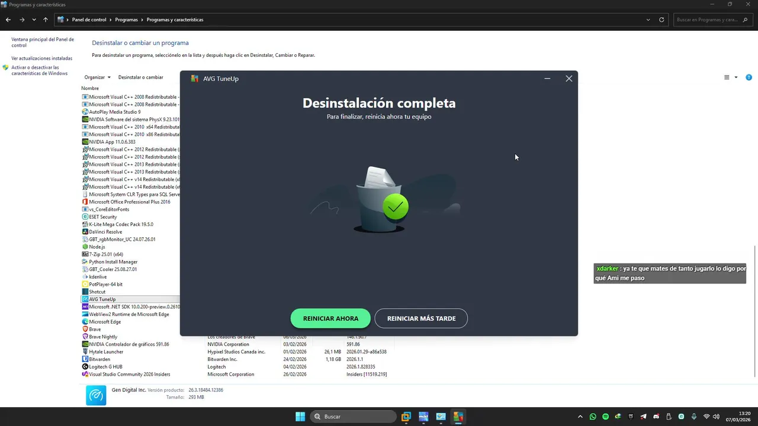
Task: Select Brave Nightly program icon
Action: [85, 337]
